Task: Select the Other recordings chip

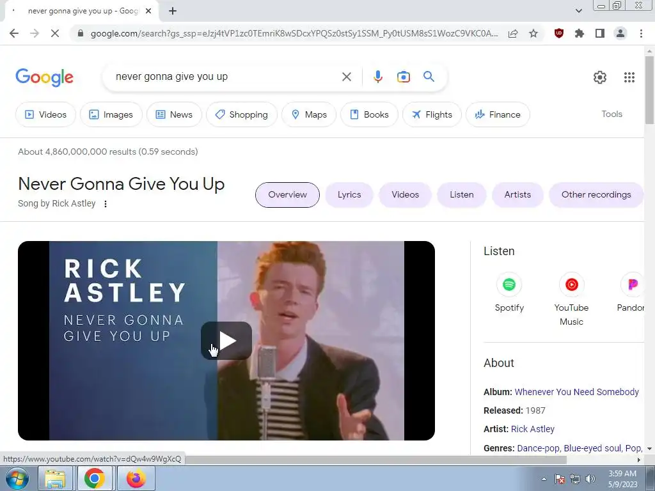Action: point(596,194)
